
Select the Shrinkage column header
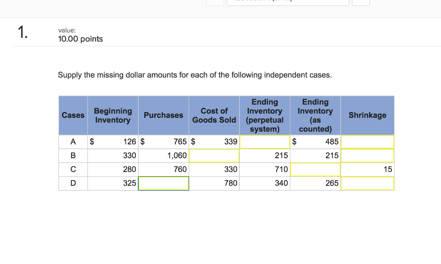[367, 115]
